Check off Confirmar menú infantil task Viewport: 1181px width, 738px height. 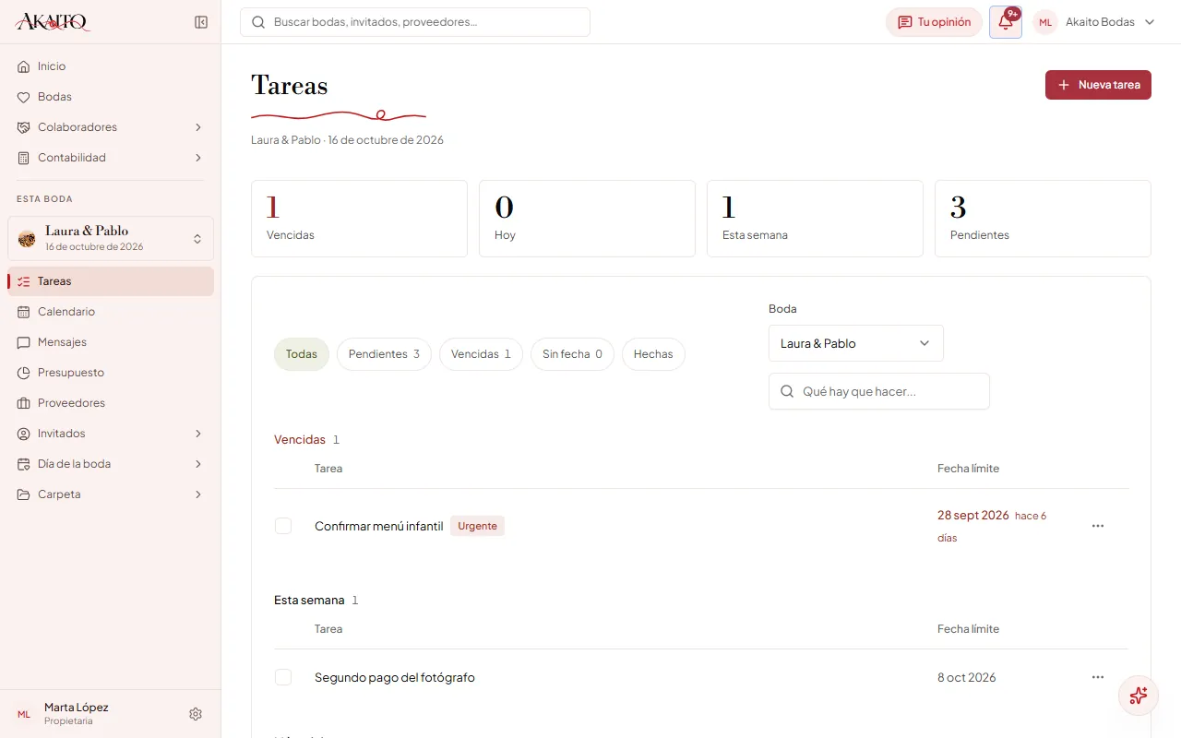point(283,526)
